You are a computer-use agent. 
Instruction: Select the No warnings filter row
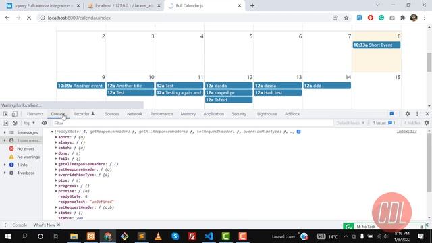tap(22, 157)
